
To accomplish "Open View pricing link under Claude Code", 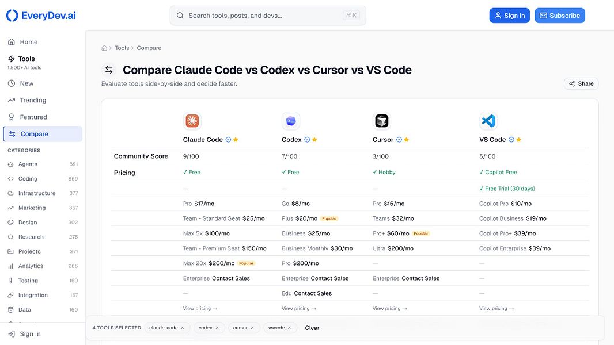I will 200,308.
